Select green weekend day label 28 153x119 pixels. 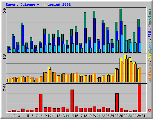130,116
